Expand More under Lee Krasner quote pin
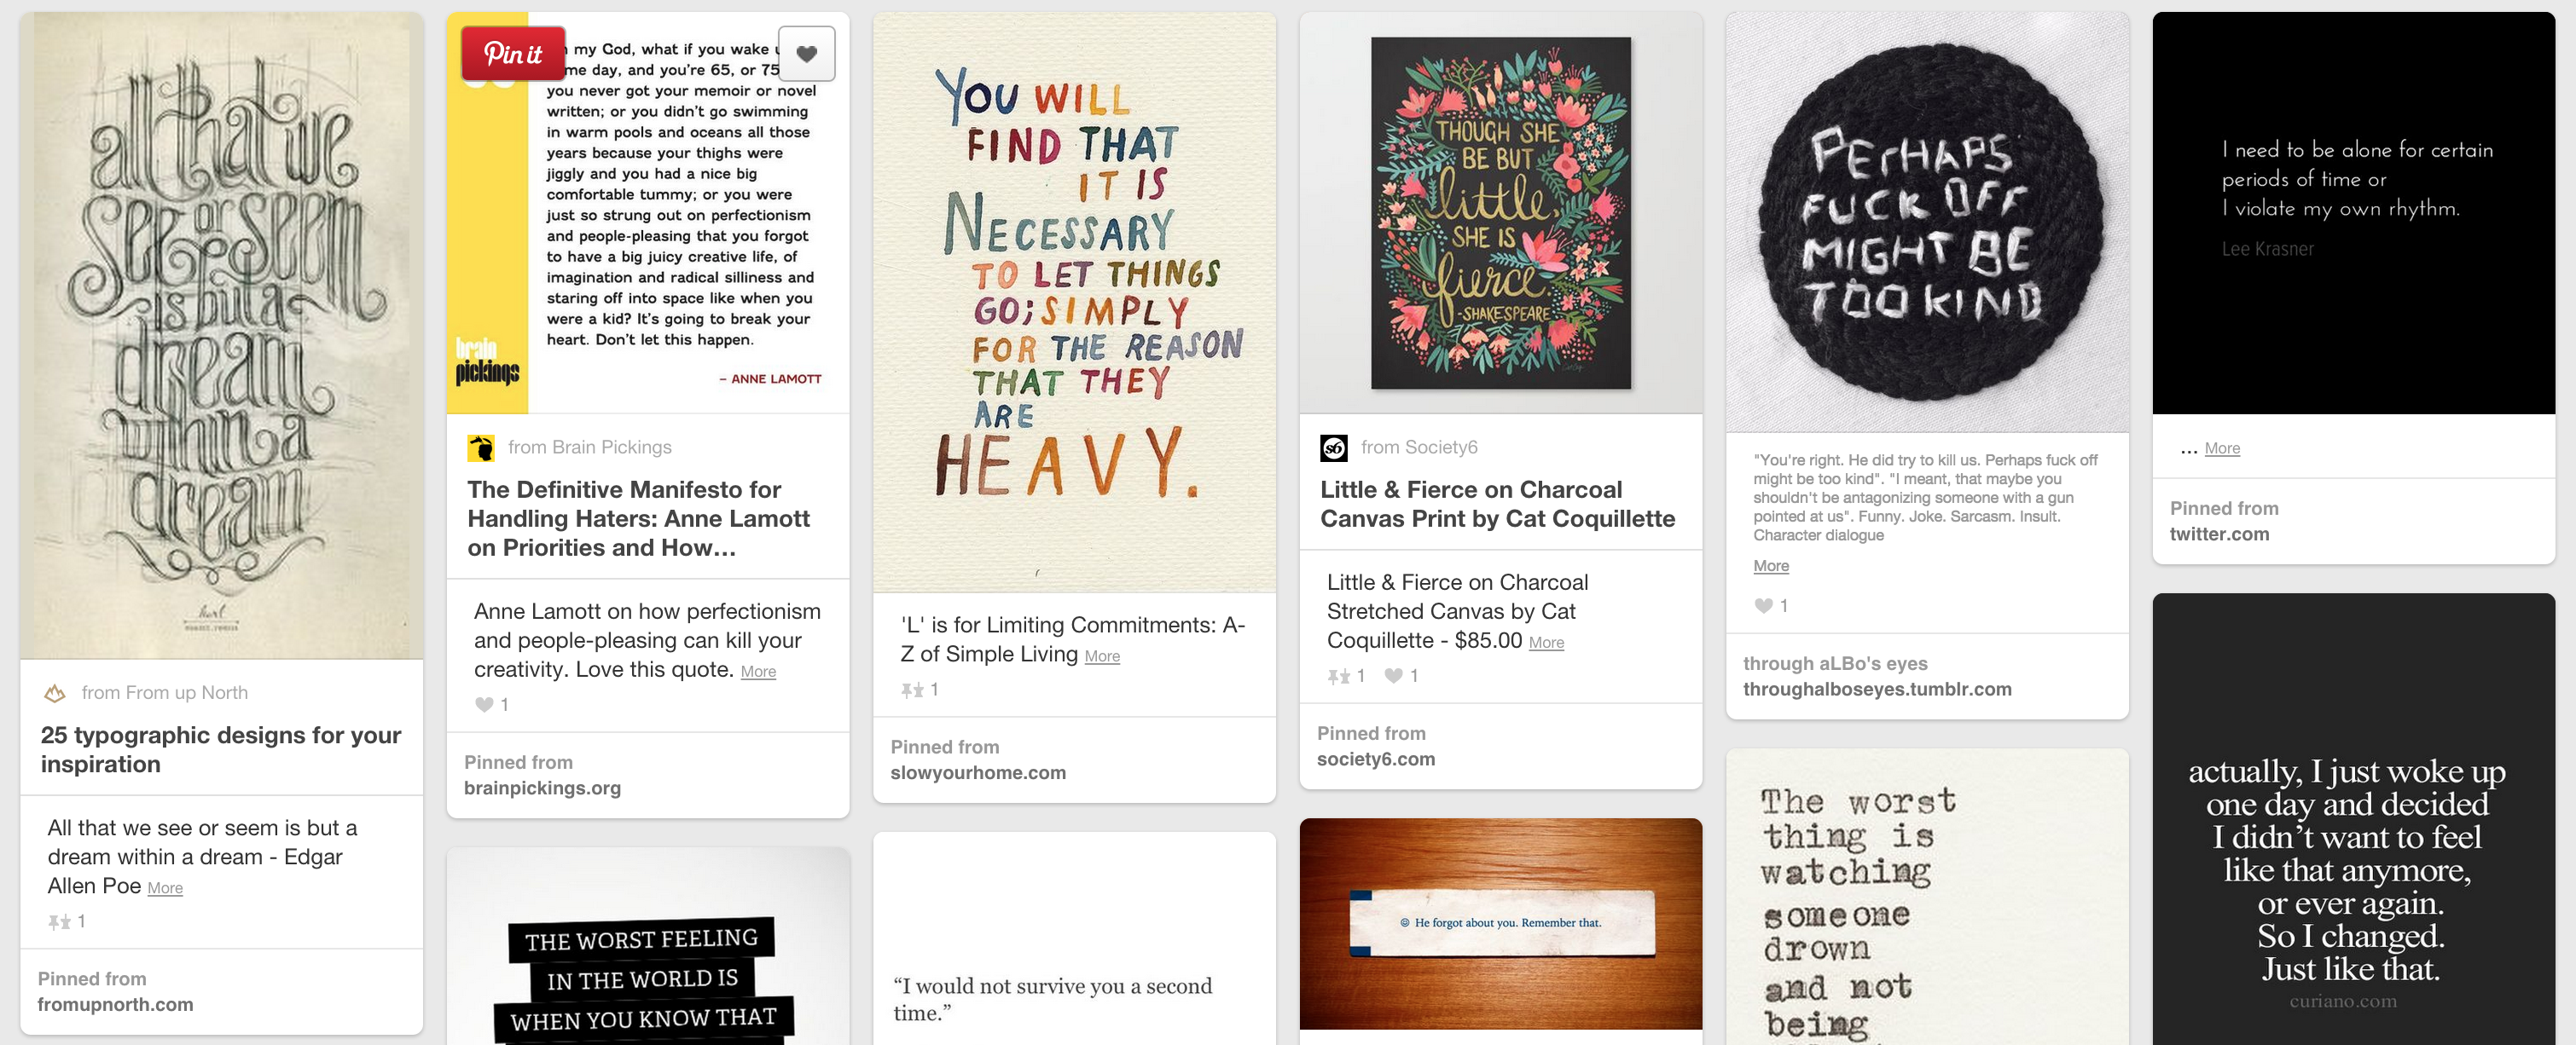This screenshot has width=2576, height=1045. click(x=2222, y=448)
